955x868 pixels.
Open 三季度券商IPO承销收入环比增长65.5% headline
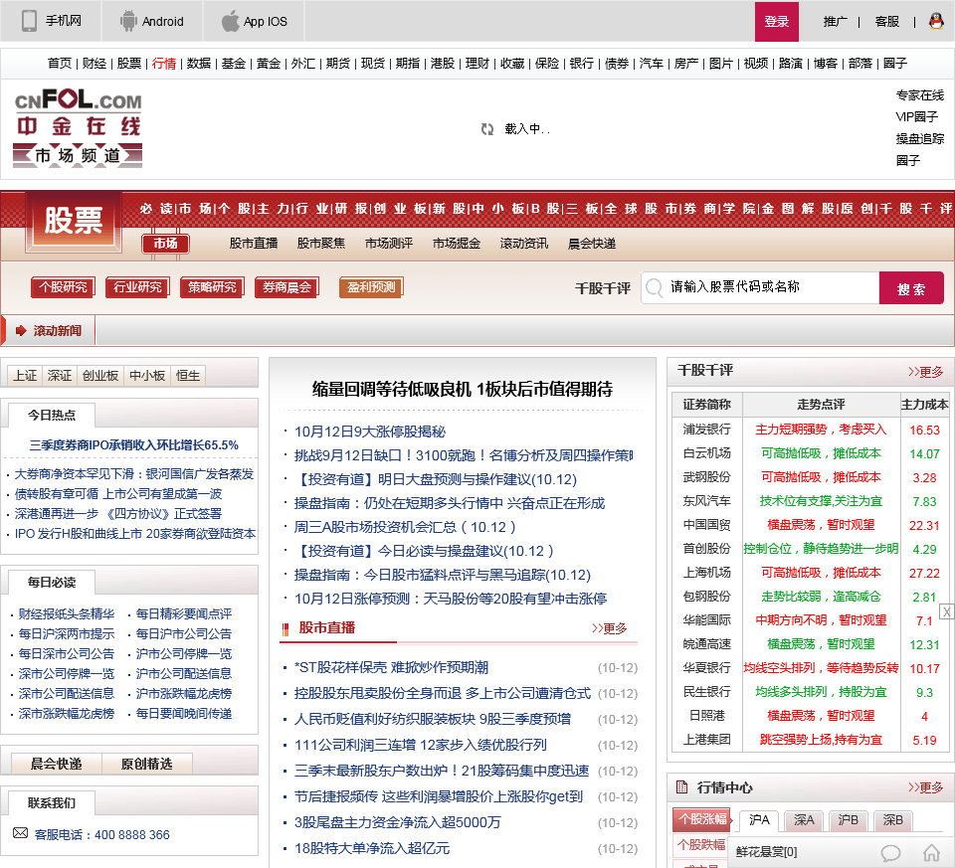click(133, 445)
